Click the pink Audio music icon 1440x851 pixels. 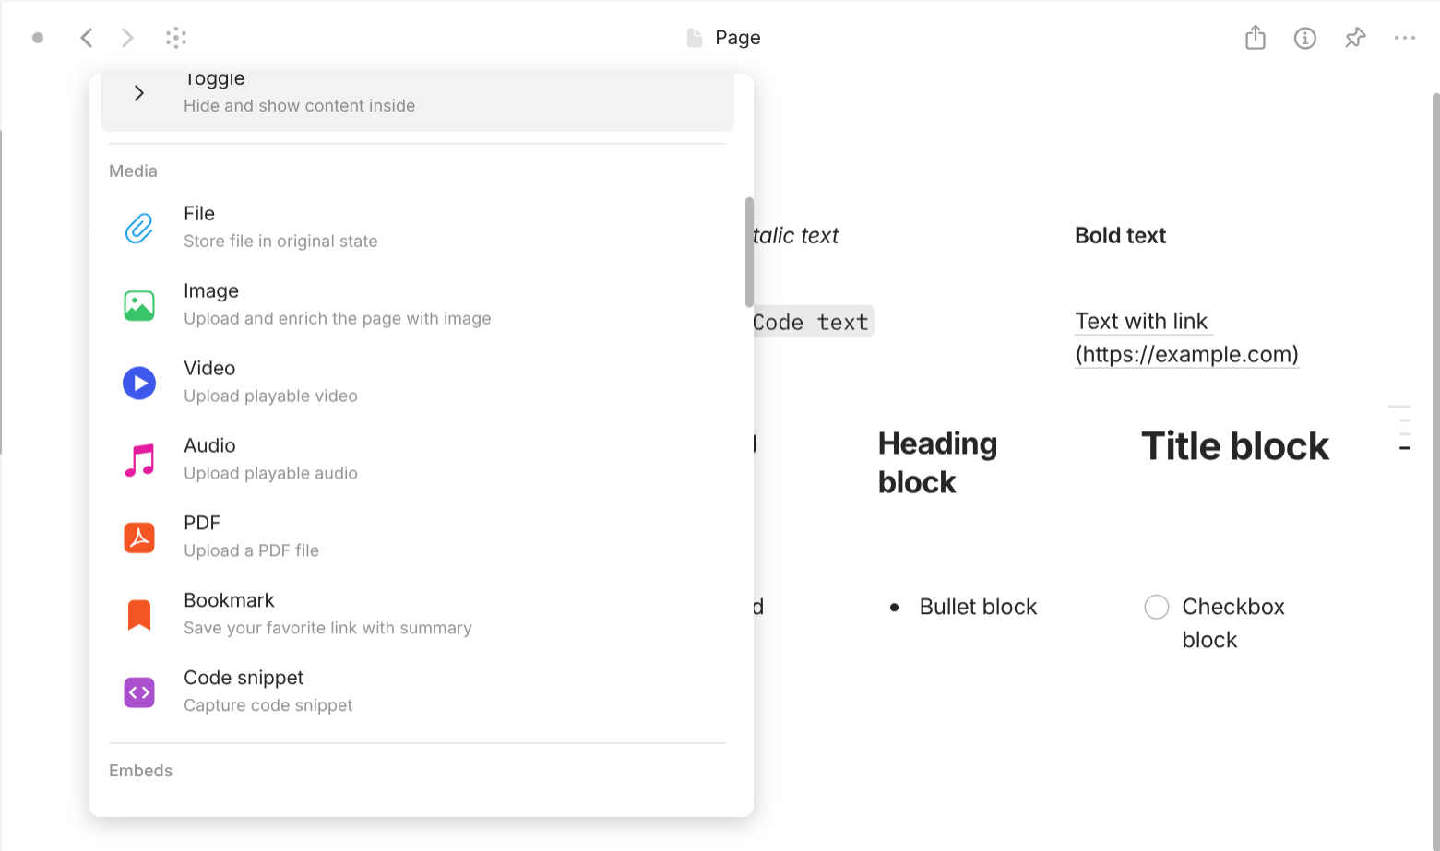click(138, 460)
